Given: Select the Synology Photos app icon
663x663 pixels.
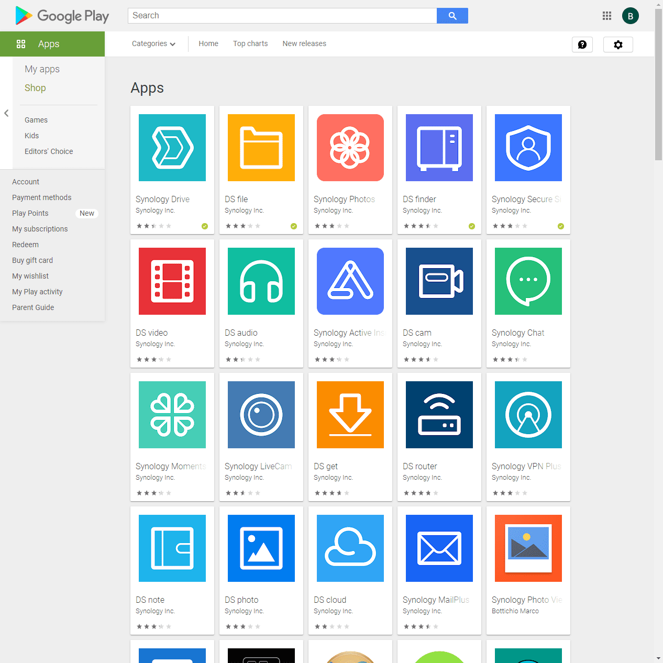Looking at the screenshot, I should (350, 148).
